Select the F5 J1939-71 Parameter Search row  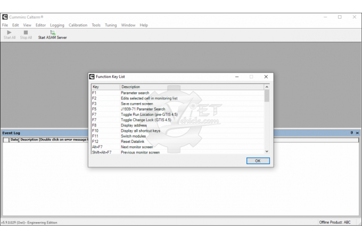[177, 109]
